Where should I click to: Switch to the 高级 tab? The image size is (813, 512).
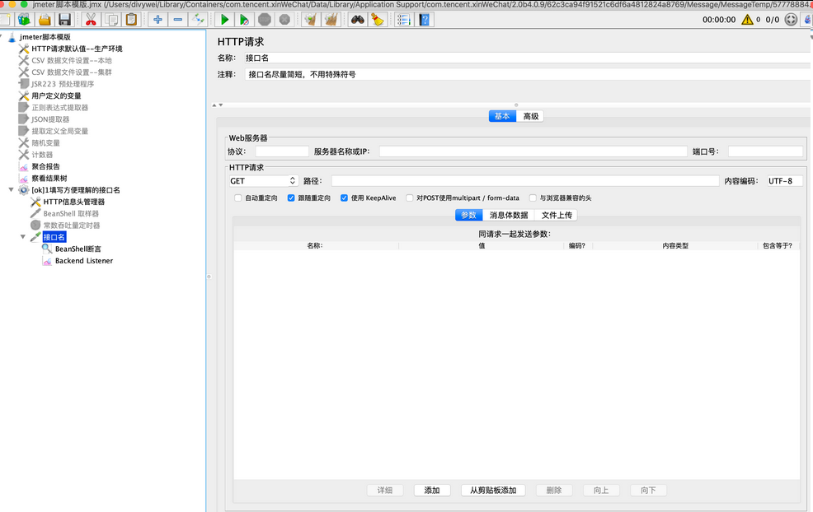point(530,116)
